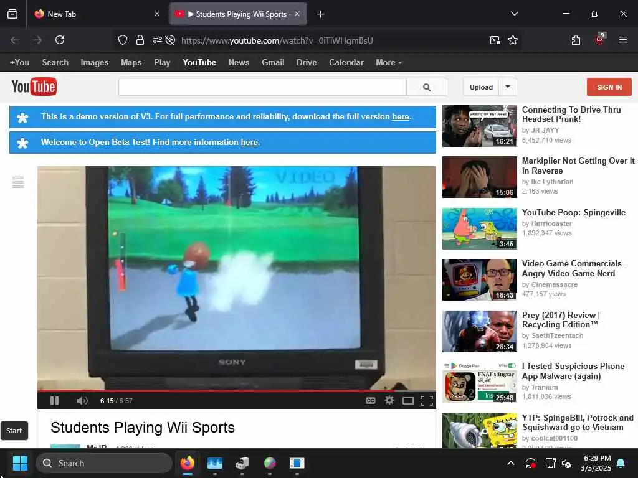Click the YouTube logo
Viewport: 638px width, 478px height.
[x=34, y=87]
